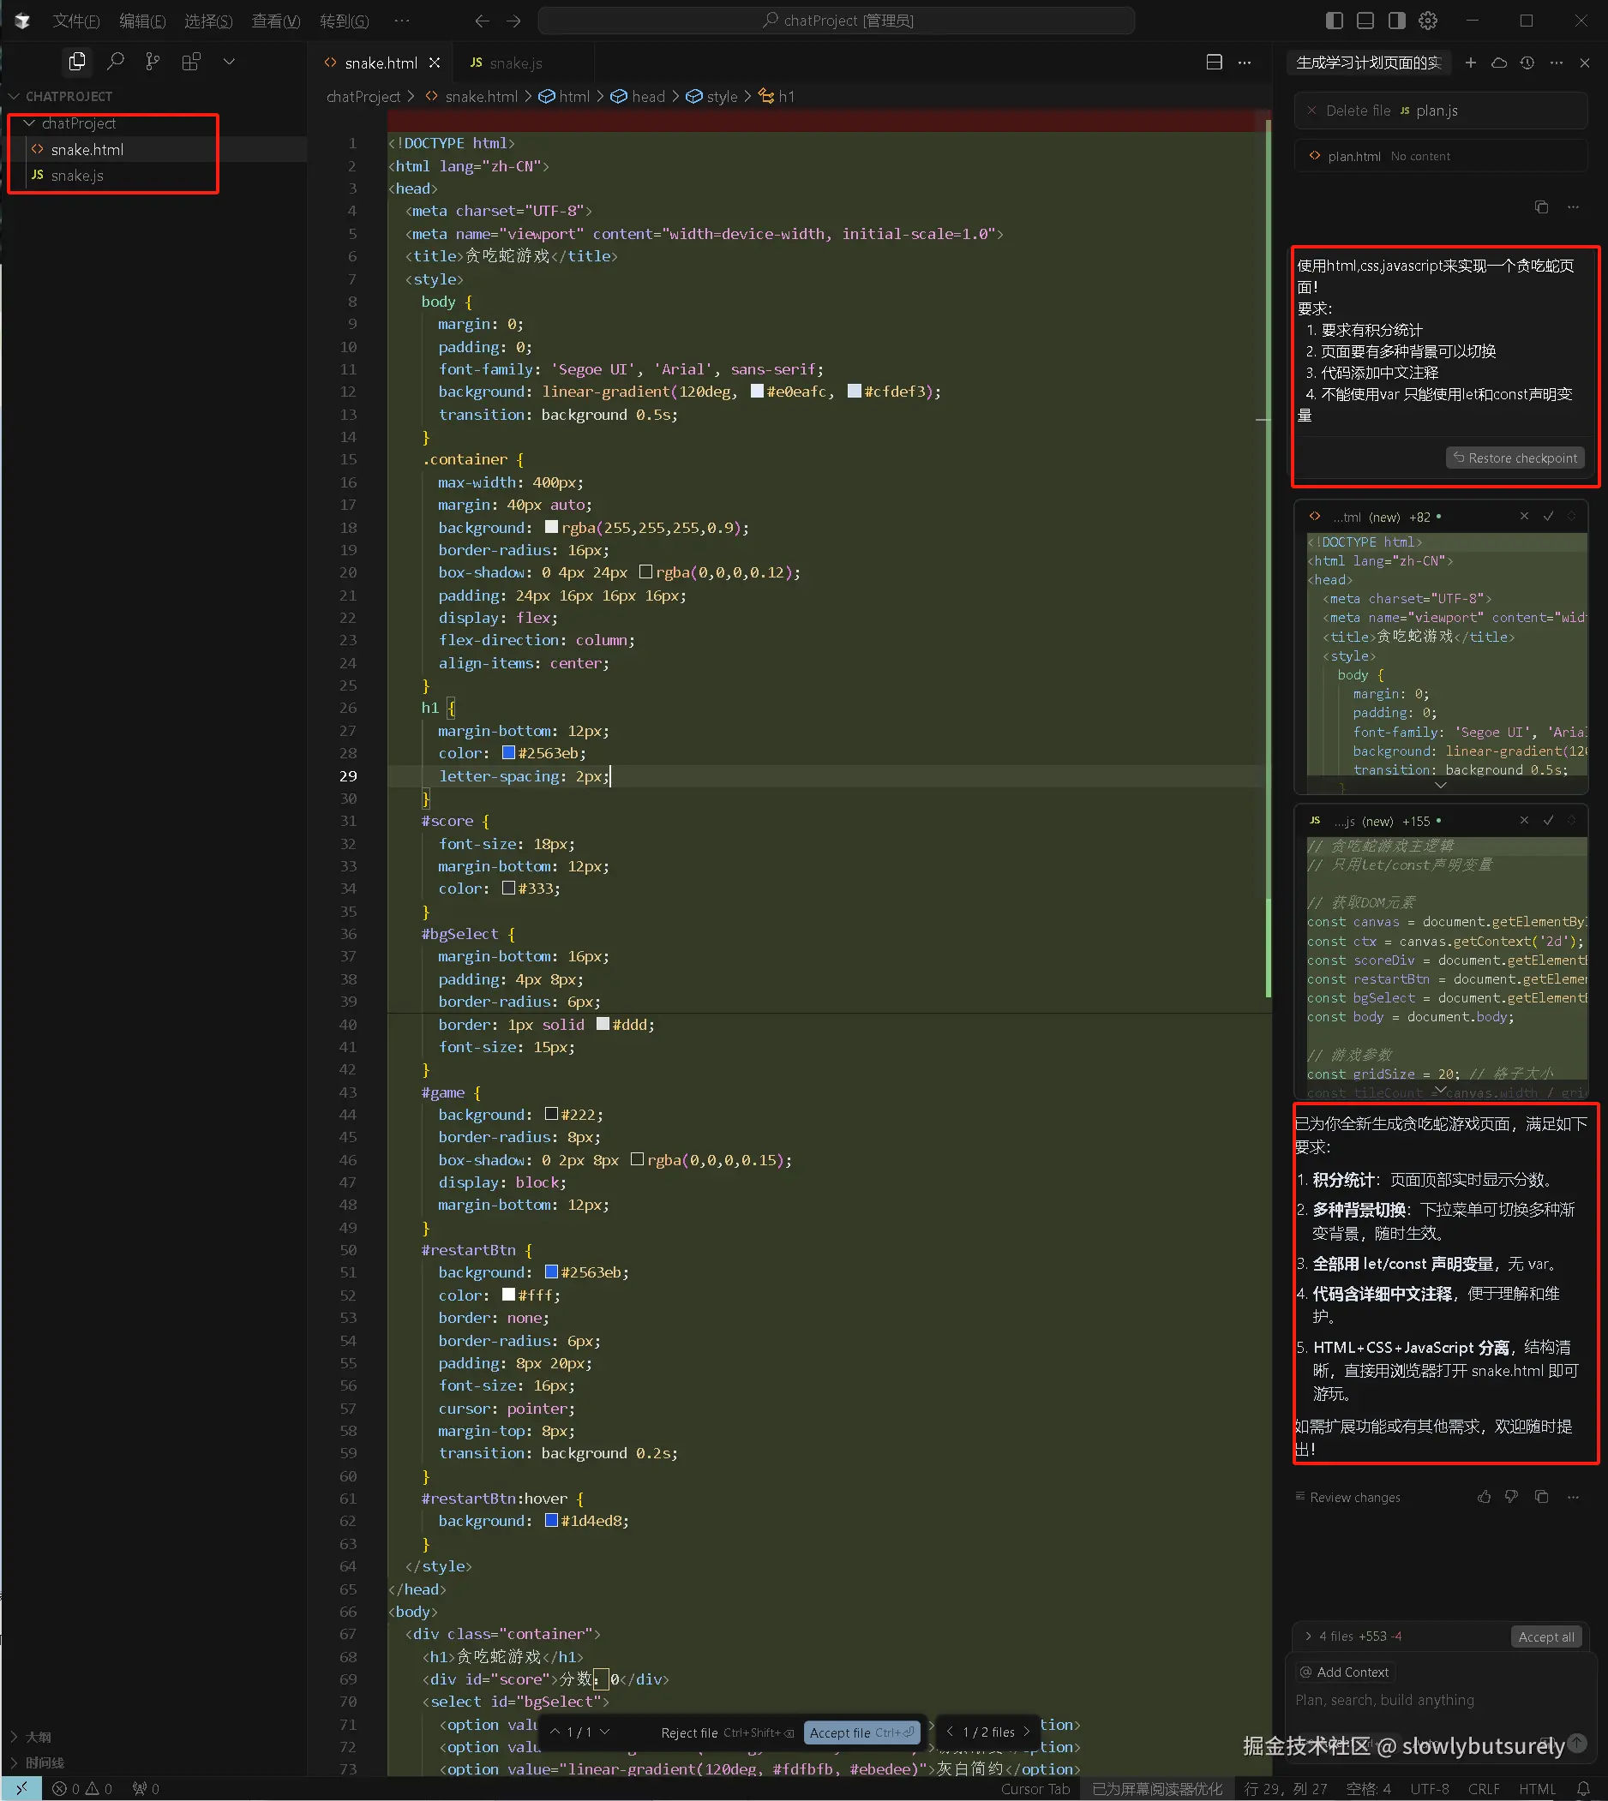Open chat panel more options ellipsis
This screenshot has width=1608, height=1801.
[1556, 63]
